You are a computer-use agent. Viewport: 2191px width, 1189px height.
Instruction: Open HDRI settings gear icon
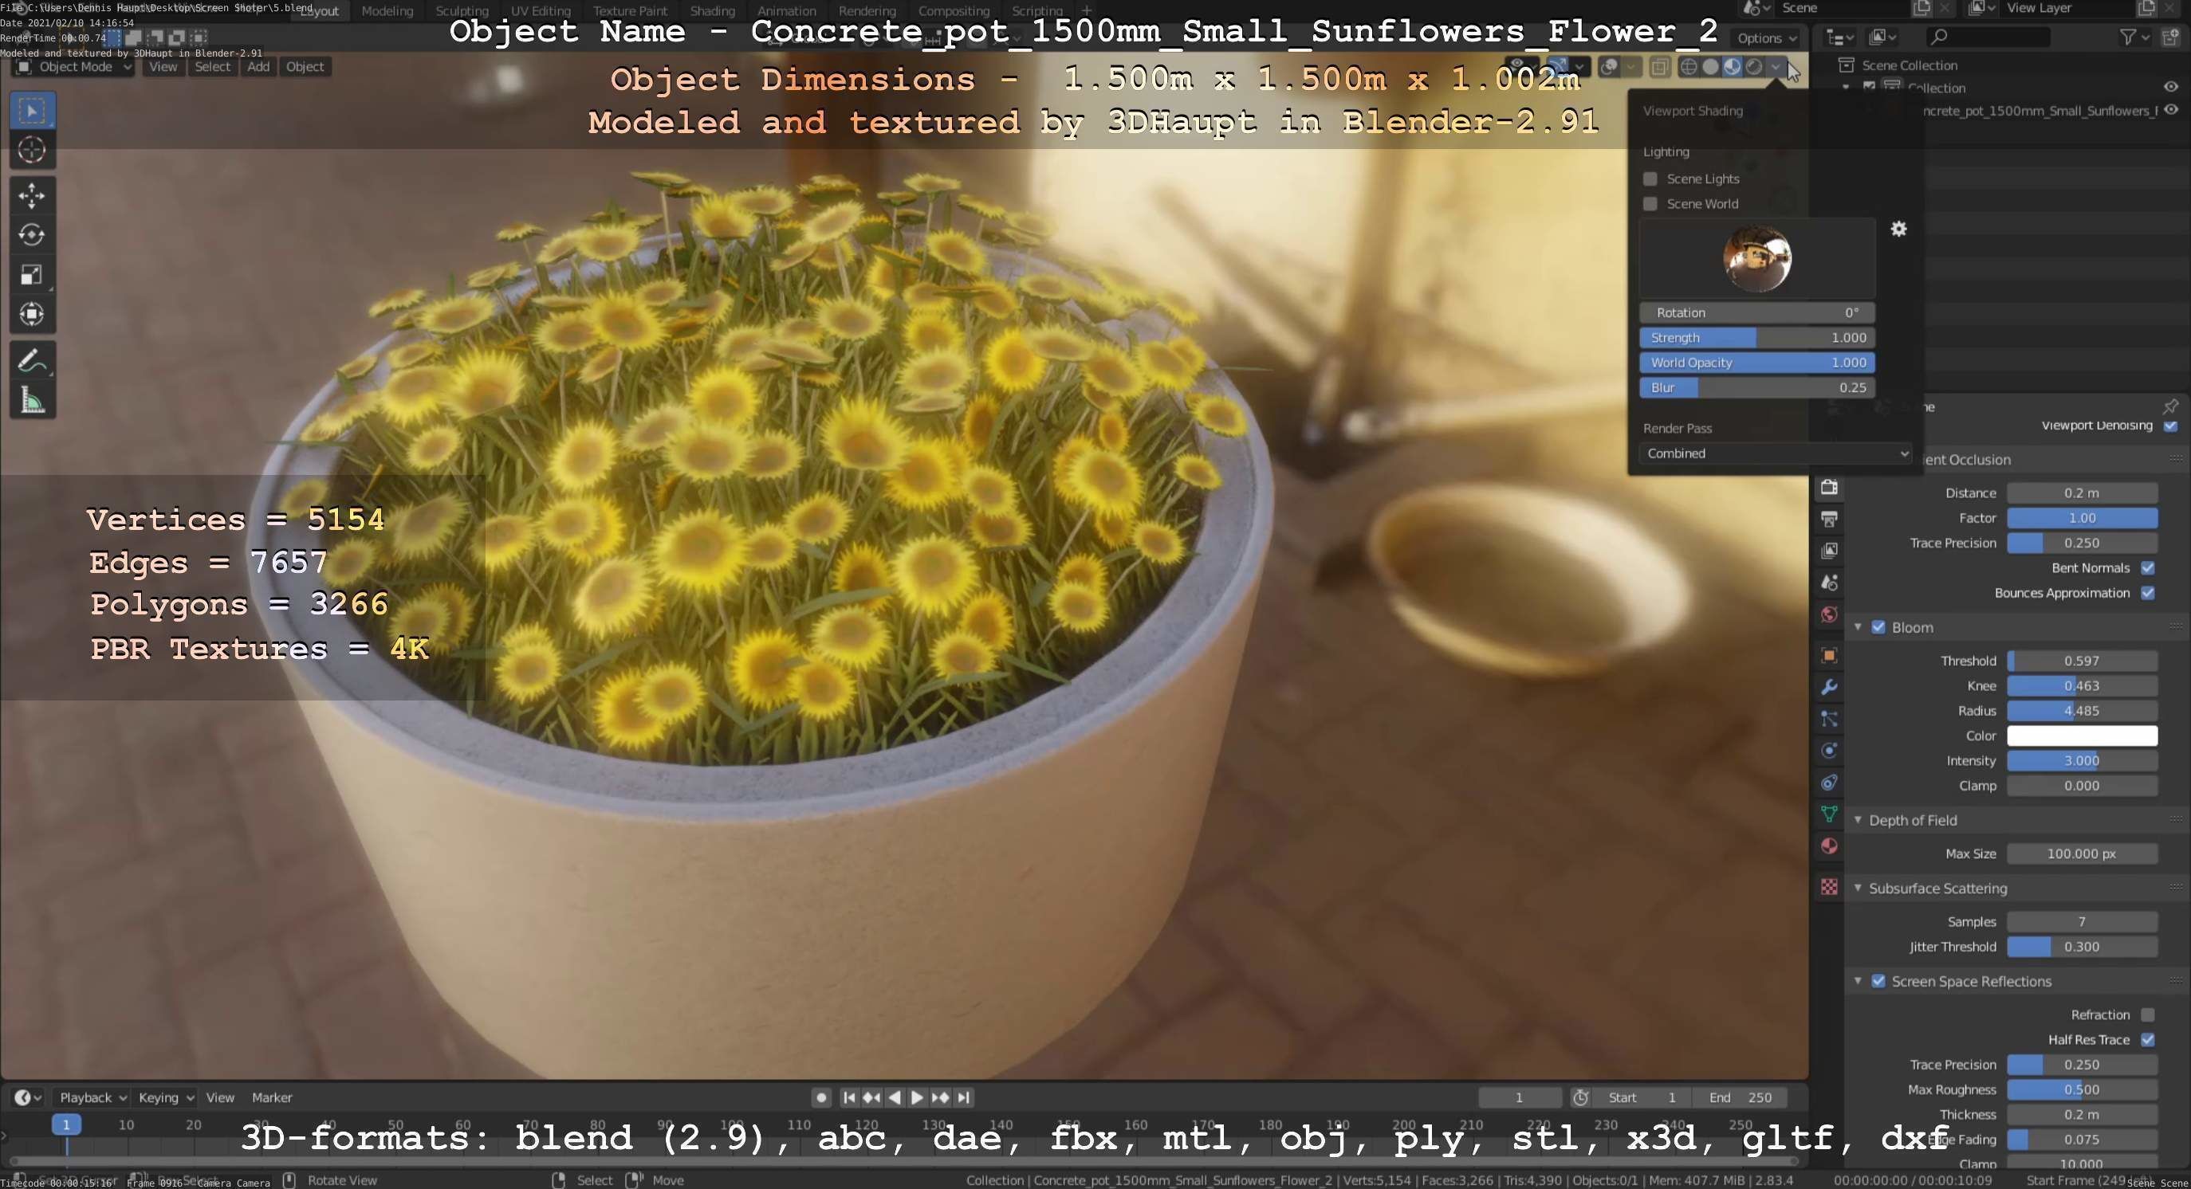click(x=1898, y=229)
